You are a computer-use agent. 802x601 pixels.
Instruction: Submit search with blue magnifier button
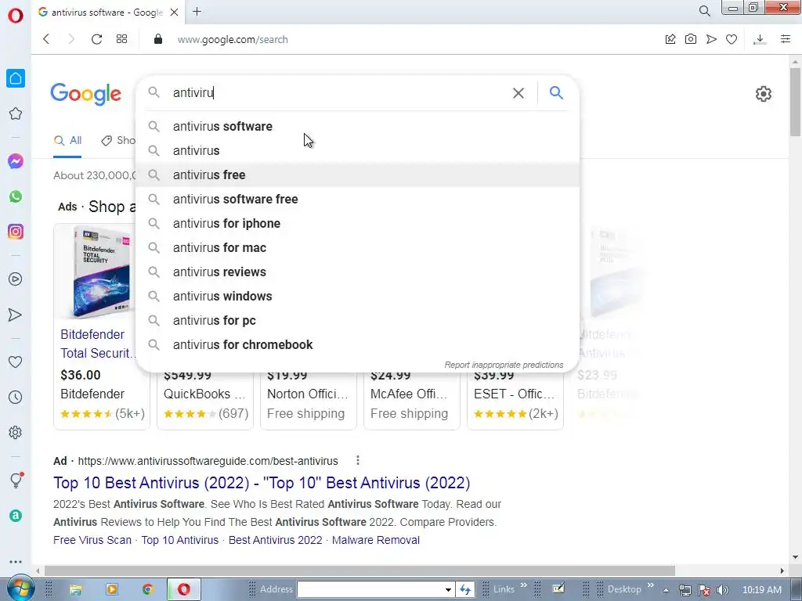(x=557, y=92)
